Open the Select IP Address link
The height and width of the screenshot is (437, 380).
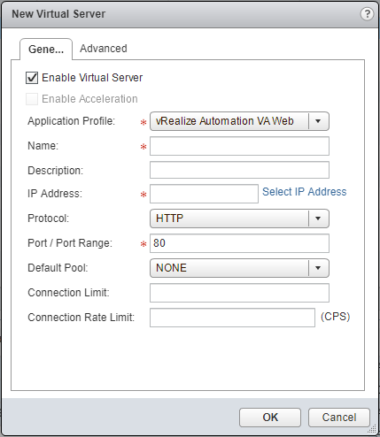pyautogui.click(x=305, y=192)
